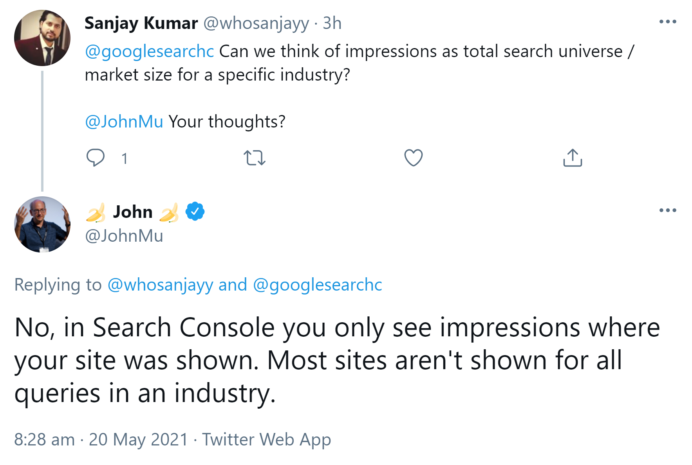
Task: Click the thread connector line under Sanjay's avatar
Action: click(x=42, y=129)
